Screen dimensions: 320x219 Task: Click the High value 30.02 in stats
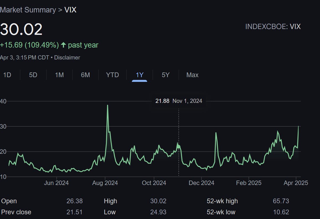(x=158, y=201)
